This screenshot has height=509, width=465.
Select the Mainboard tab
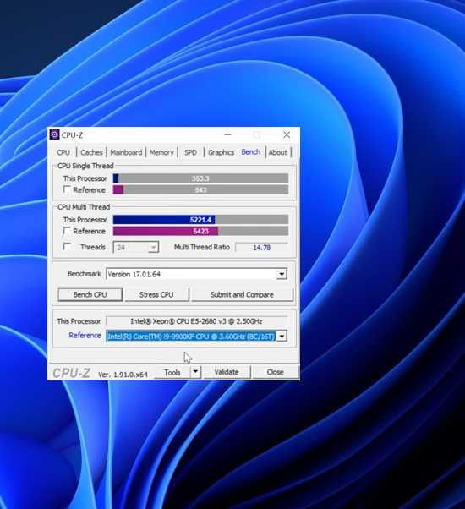126,152
